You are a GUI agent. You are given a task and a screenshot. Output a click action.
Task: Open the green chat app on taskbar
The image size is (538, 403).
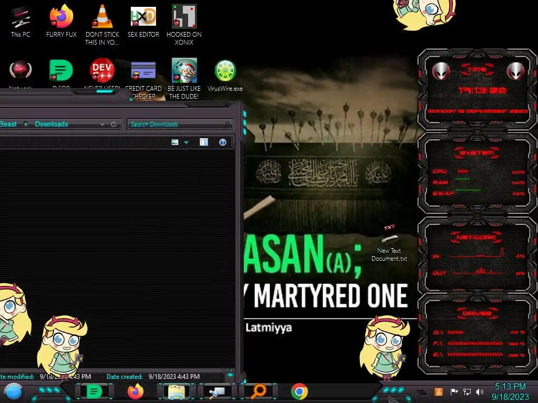(x=94, y=391)
